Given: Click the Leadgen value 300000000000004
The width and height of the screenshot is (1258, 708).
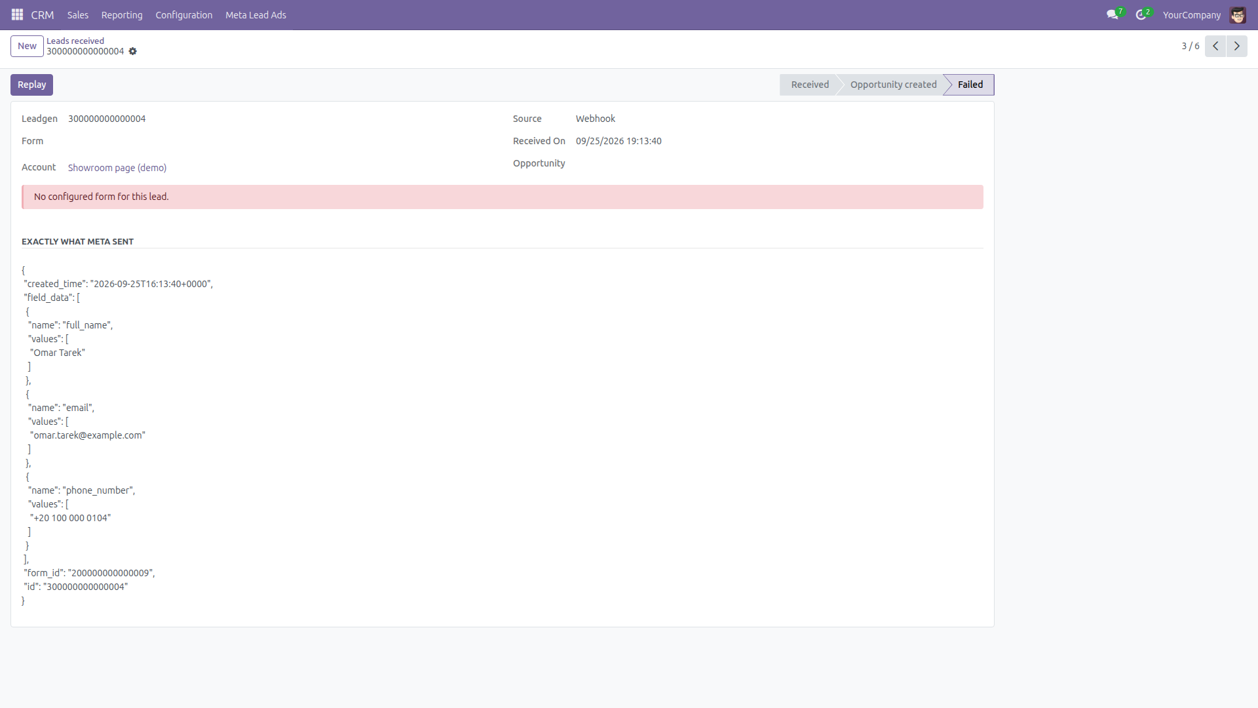Looking at the screenshot, I should point(107,119).
